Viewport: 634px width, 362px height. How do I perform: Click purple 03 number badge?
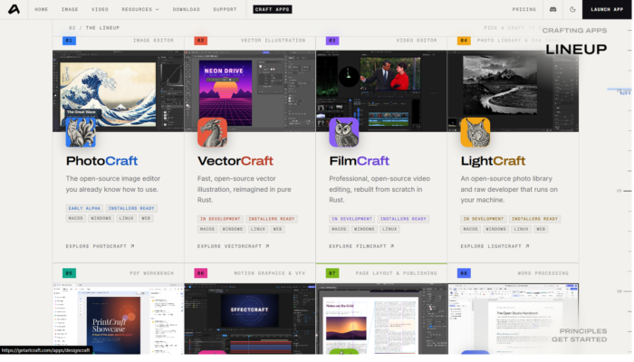tap(332, 41)
